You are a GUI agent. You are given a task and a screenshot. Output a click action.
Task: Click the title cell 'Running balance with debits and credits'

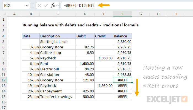tap(81, 25)
